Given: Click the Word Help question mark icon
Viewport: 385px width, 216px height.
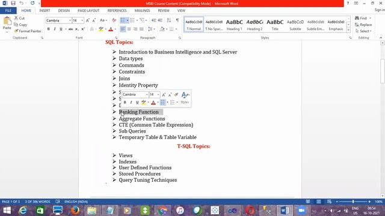Looking at the screenshot, I should 348,3.
